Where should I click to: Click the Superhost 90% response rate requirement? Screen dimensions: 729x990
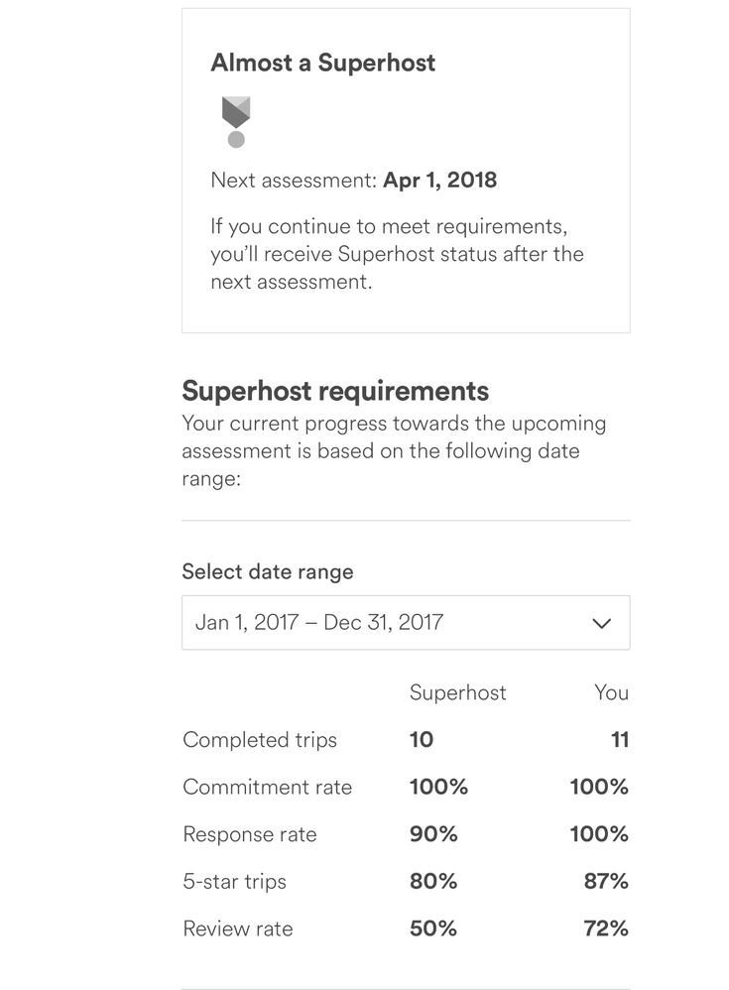[x=433, y=834]
